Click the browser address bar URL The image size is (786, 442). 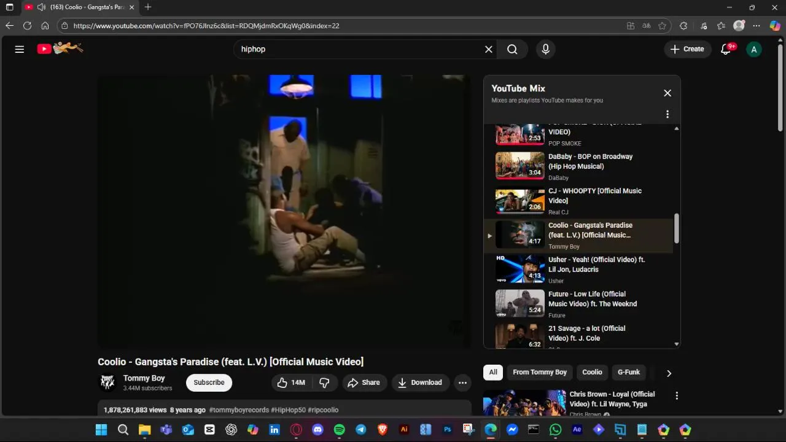(x=206, y=26)
